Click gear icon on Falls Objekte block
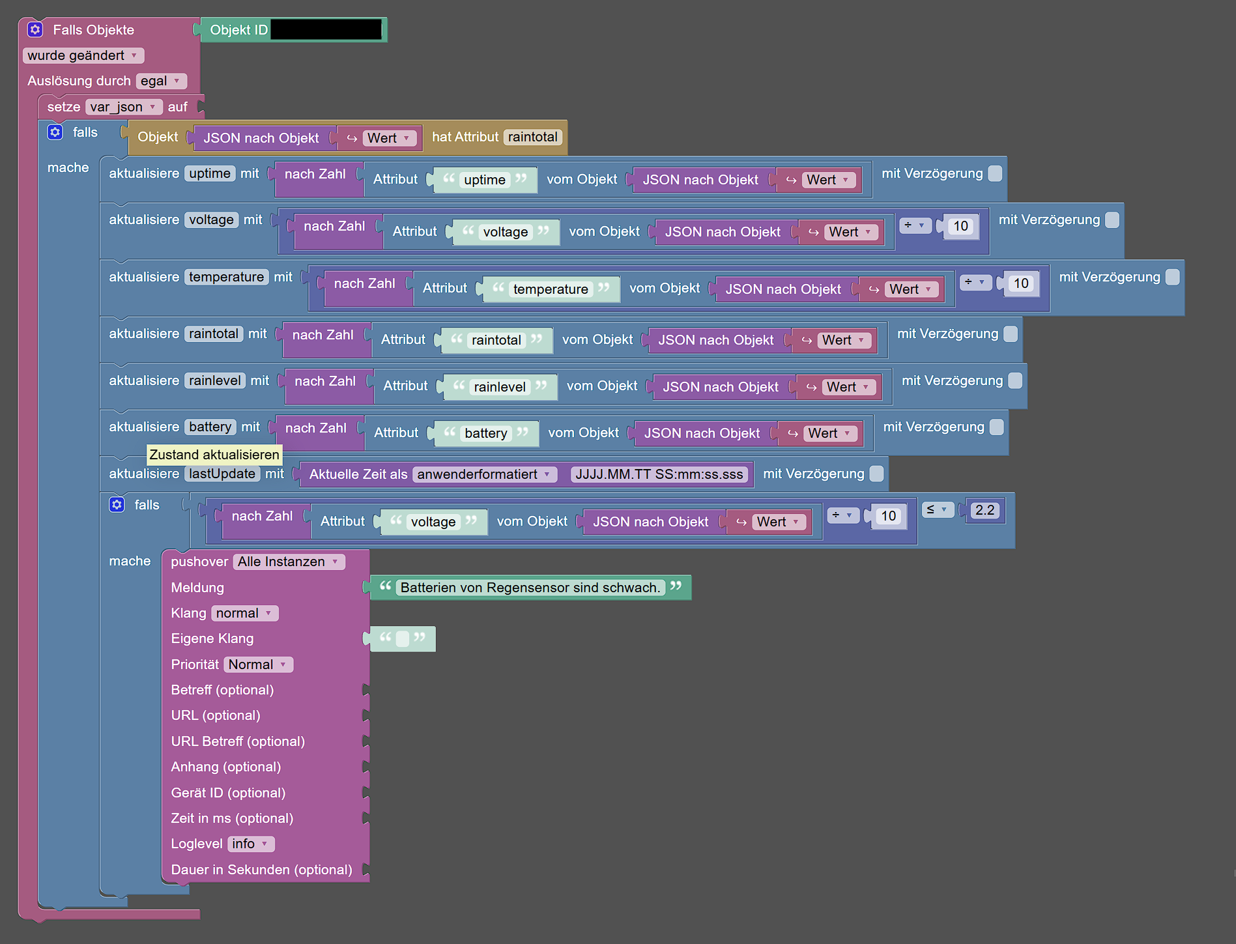The height and width of the screenshot is (944, 1236). [35, 29]
